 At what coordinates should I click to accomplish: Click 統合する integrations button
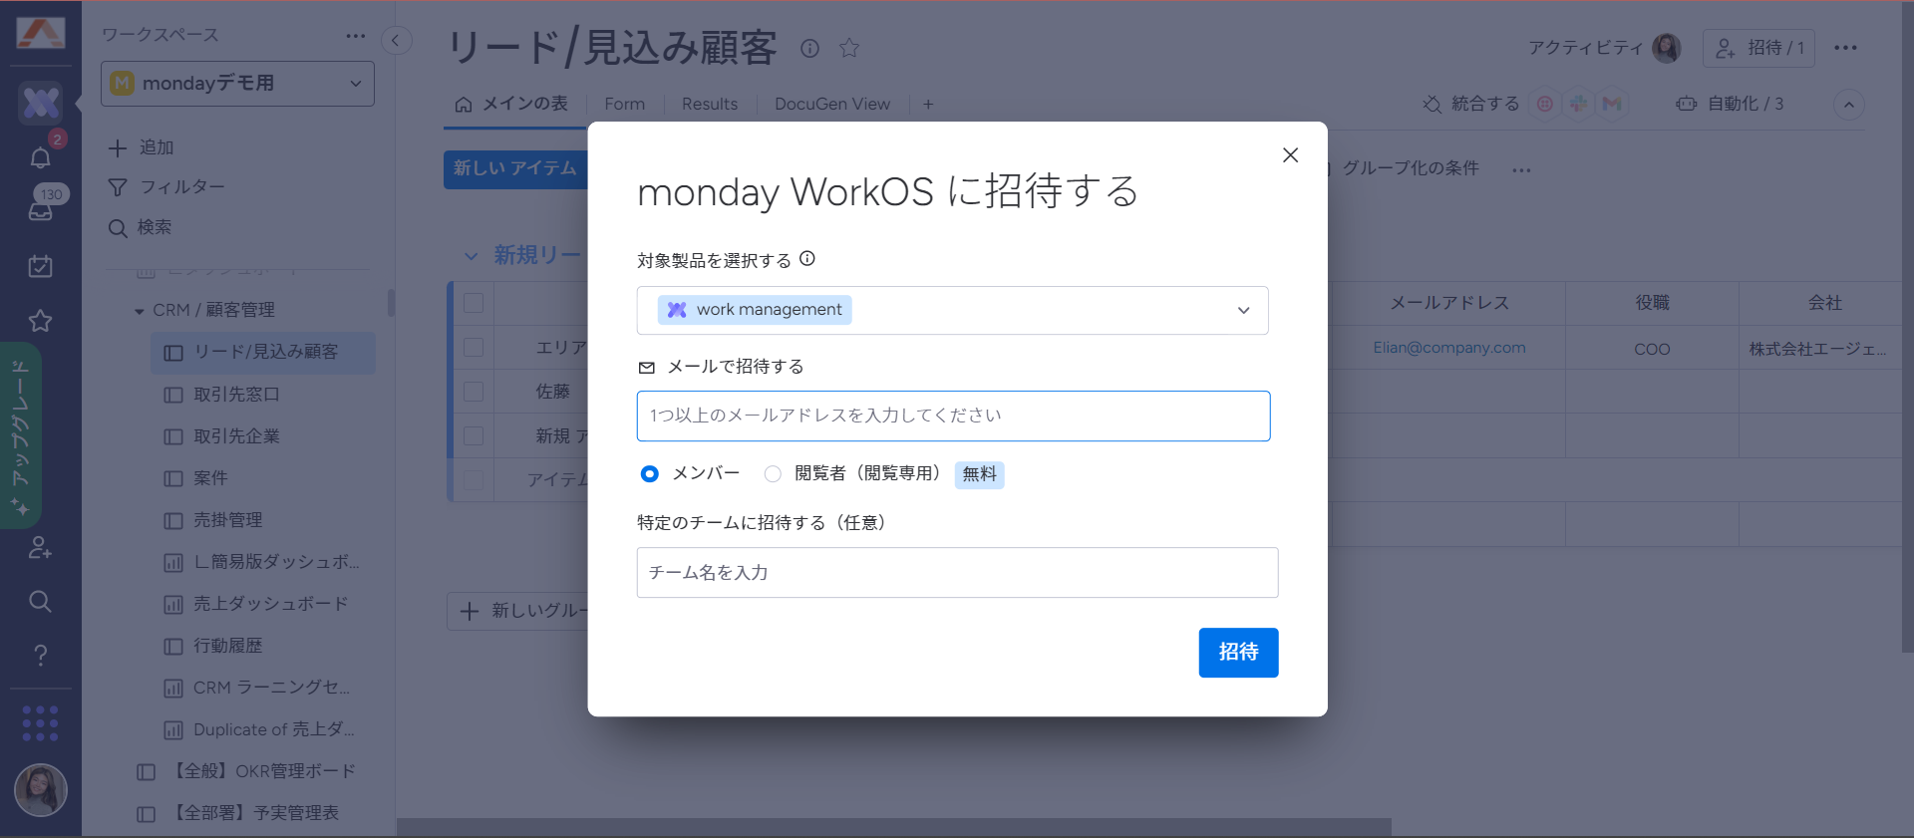click(x=1471, y=104)
